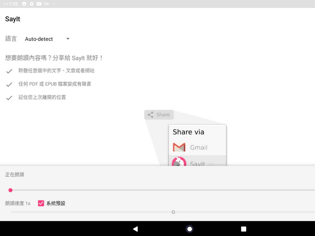Click the checkmark icon beside 記住您上次離開的位置
The image size is (315, 236).
coord(9,98)
